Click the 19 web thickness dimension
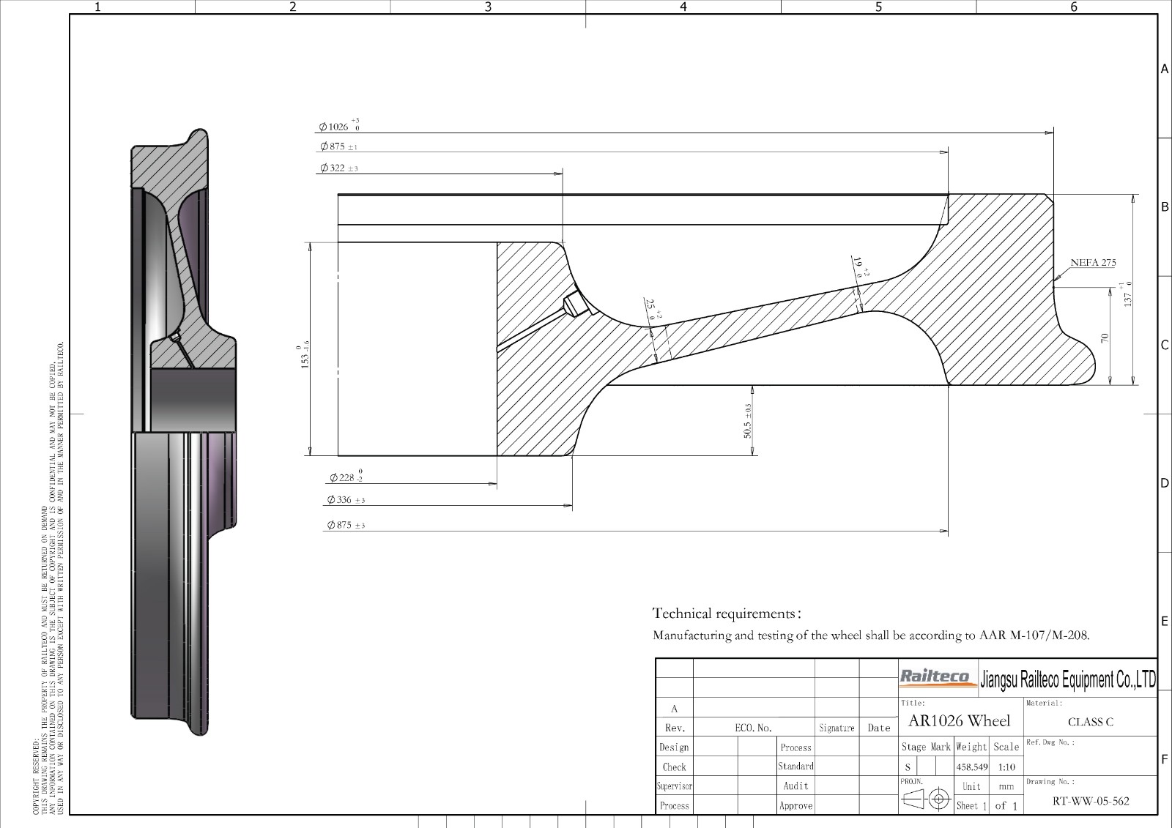1172x828 pixels. (861, 267)
